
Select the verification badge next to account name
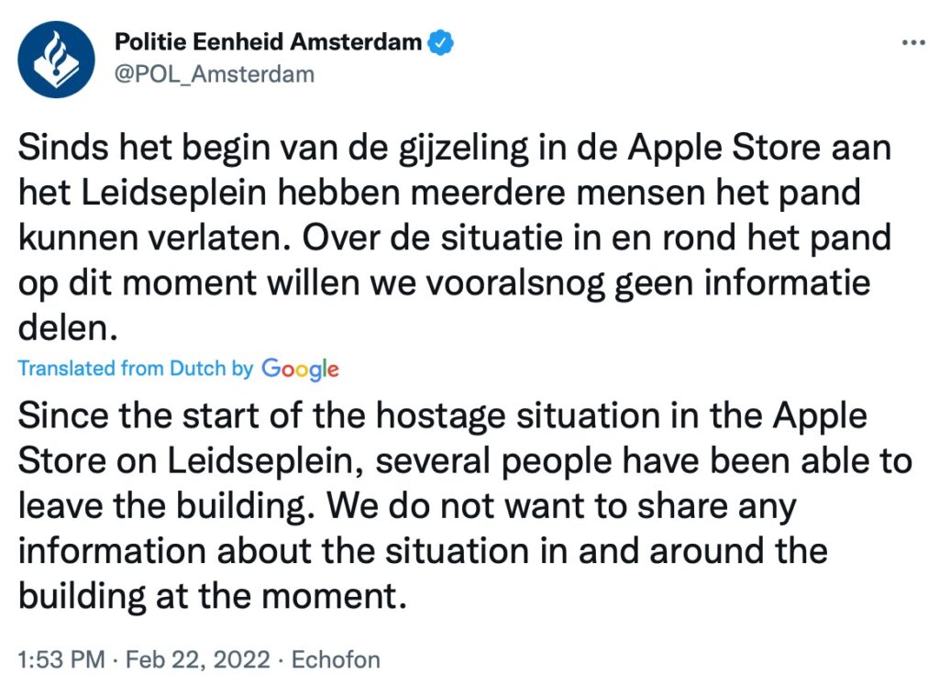442,41
